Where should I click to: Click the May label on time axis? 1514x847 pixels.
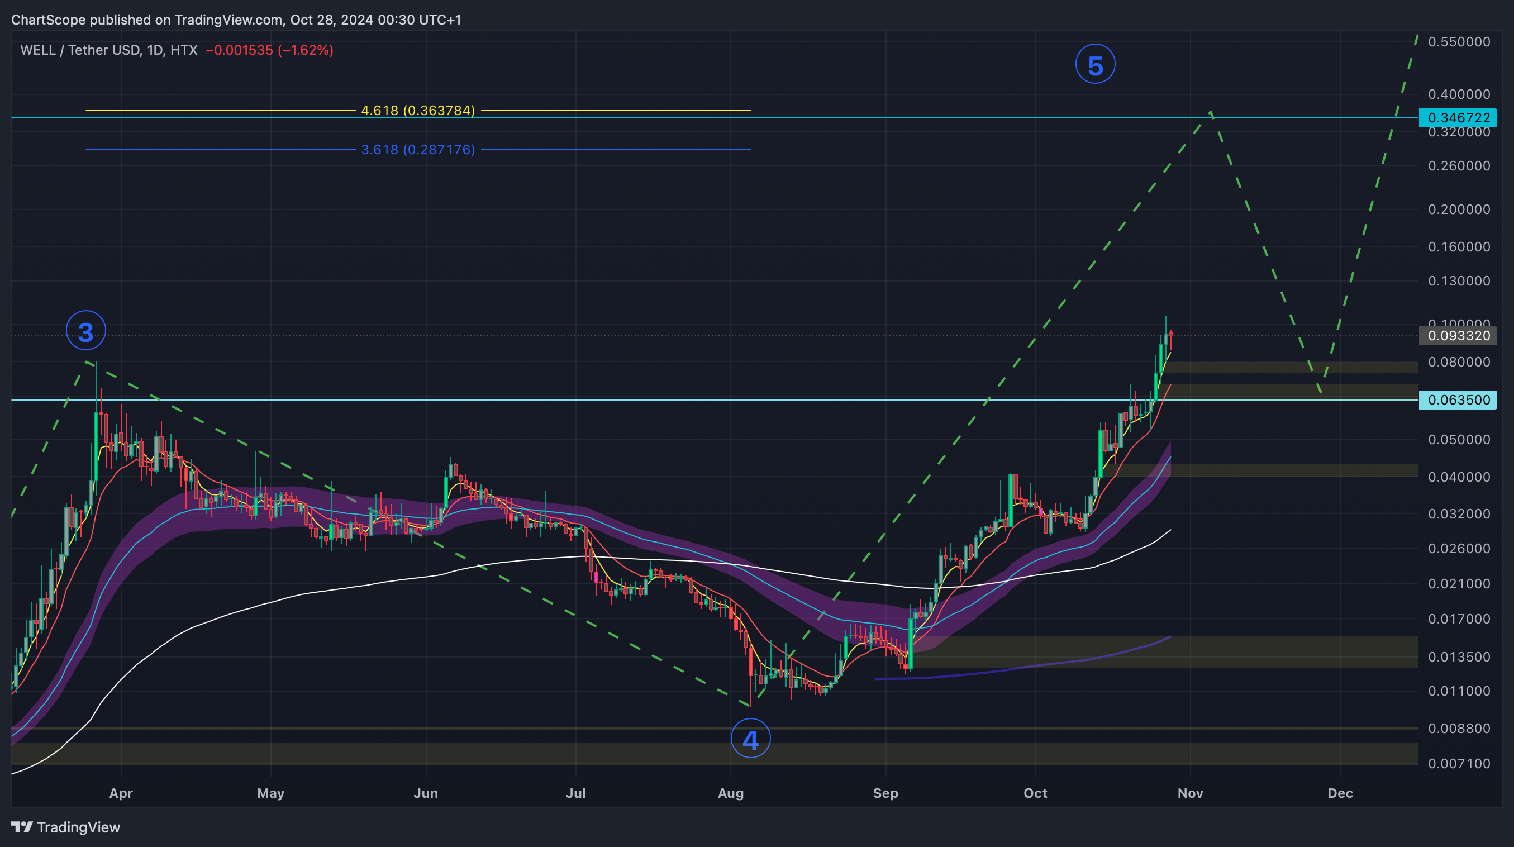coord(271,793)
